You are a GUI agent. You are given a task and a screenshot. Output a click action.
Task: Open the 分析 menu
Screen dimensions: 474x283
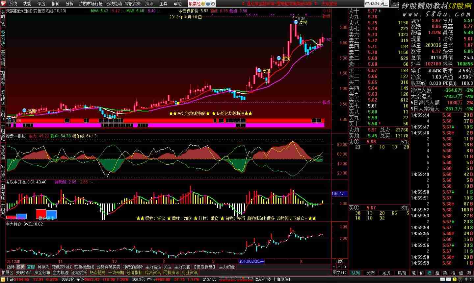tap(70, 4)
